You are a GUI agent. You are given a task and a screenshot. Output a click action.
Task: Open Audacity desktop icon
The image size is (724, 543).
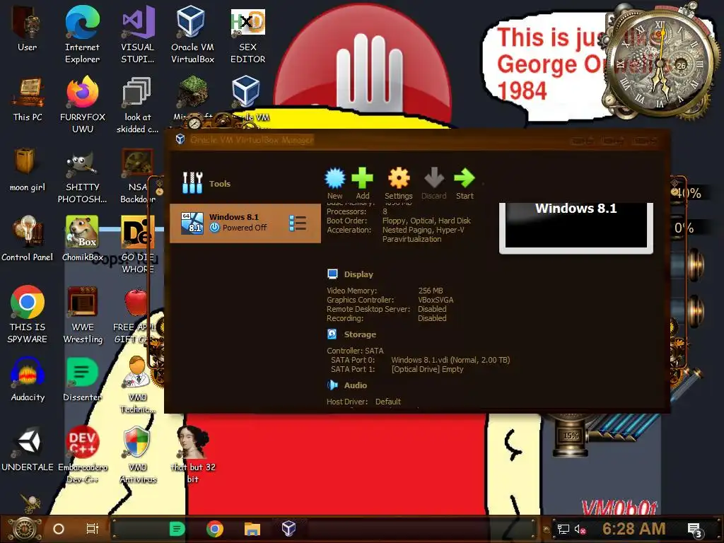pyautogui.click(x=28, y=380)
